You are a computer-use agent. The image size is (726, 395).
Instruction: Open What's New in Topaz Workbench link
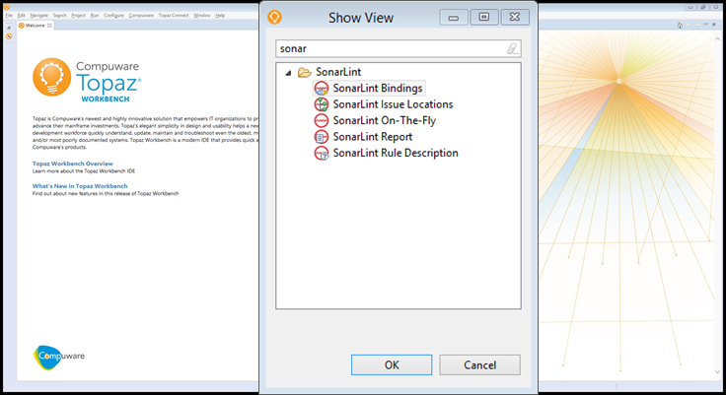coord(80,186)
